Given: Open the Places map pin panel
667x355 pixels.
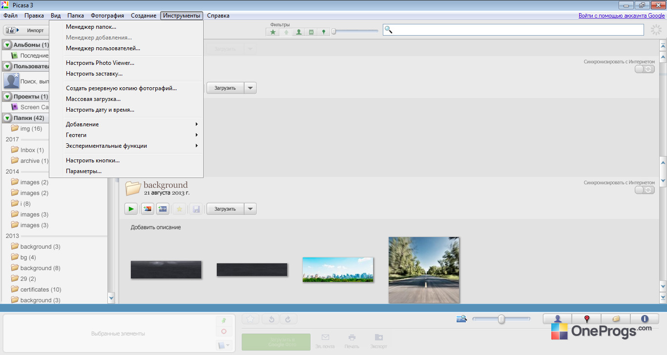Looking at the screenshot, I should [x=587, y=319].
